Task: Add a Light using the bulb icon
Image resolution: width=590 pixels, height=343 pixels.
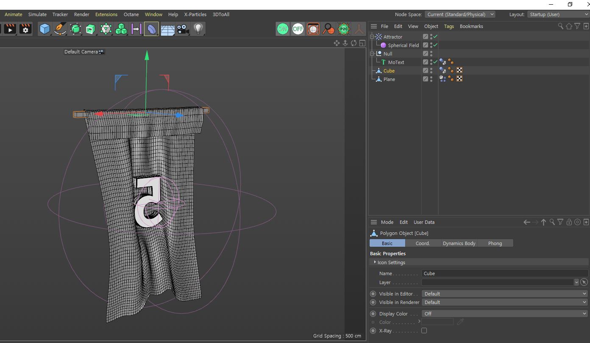Action: pos(198,29)
